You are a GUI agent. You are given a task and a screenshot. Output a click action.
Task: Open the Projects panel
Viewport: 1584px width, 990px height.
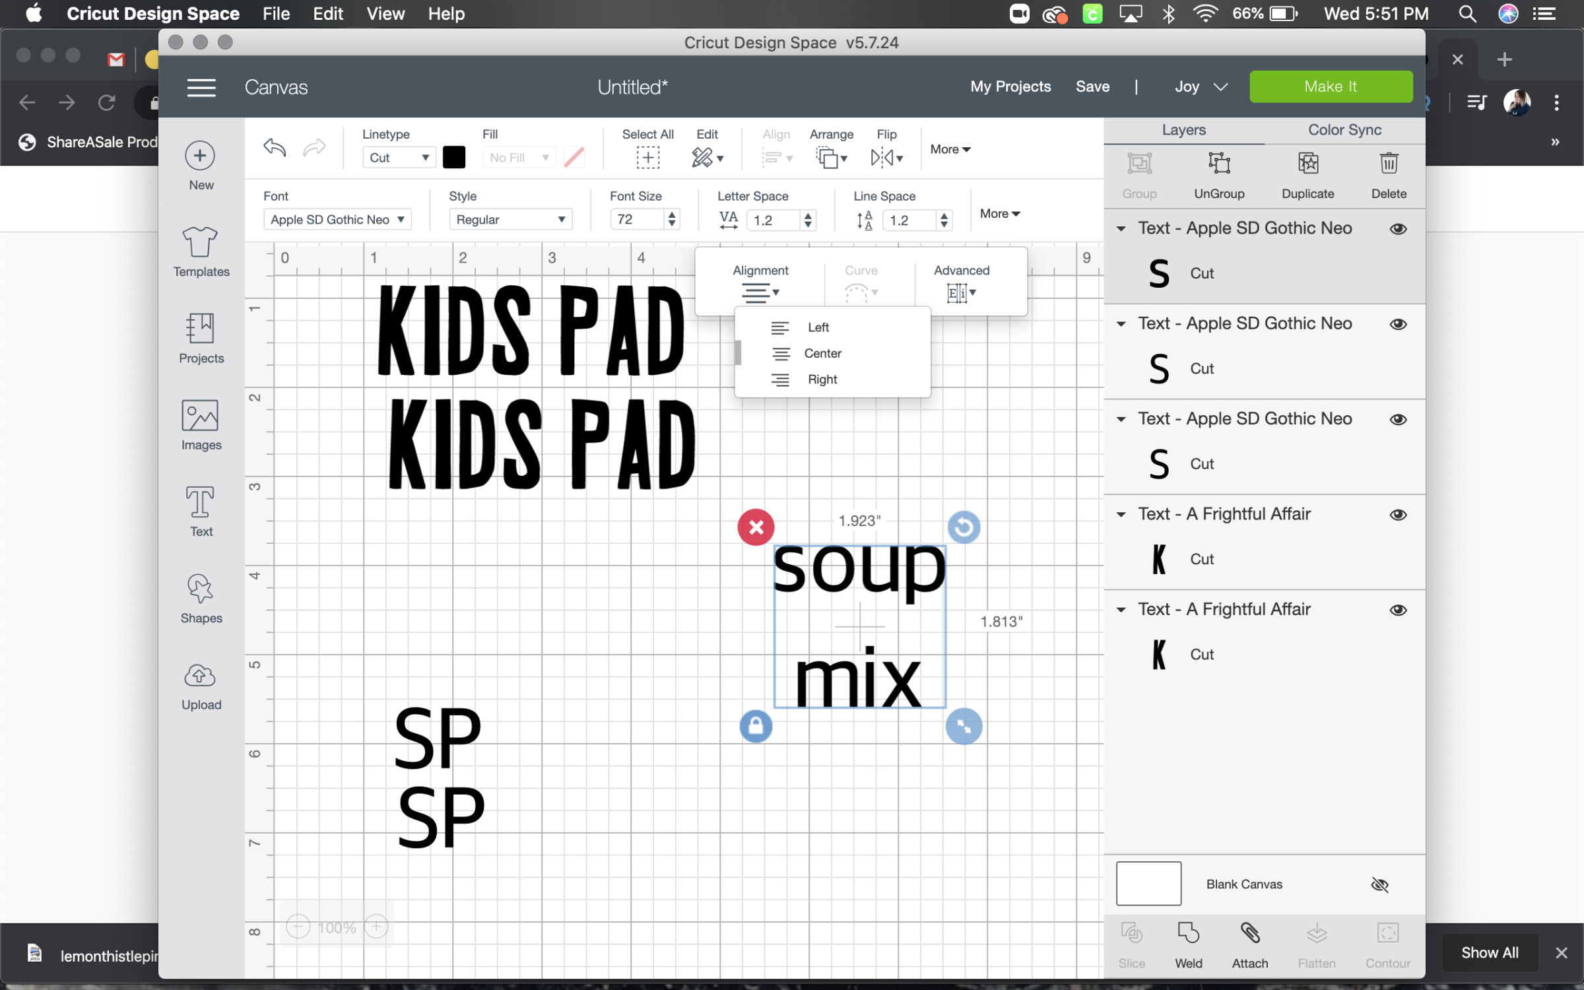point(200,328)
